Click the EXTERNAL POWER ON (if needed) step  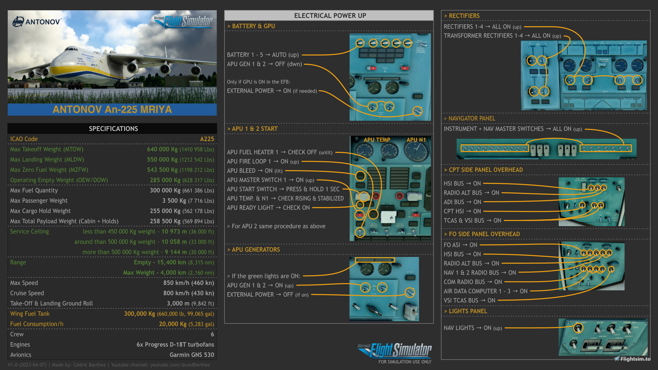[272, 91]
